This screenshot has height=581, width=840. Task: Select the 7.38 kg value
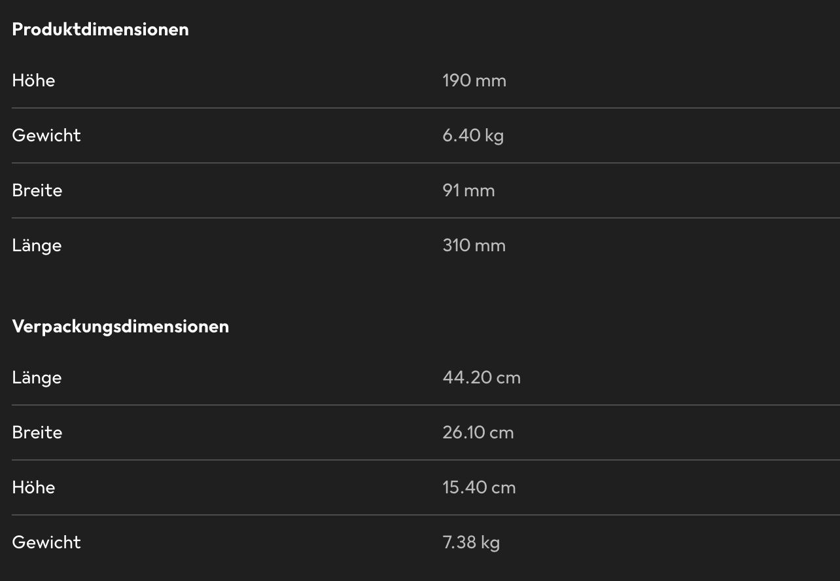(471, 542)
